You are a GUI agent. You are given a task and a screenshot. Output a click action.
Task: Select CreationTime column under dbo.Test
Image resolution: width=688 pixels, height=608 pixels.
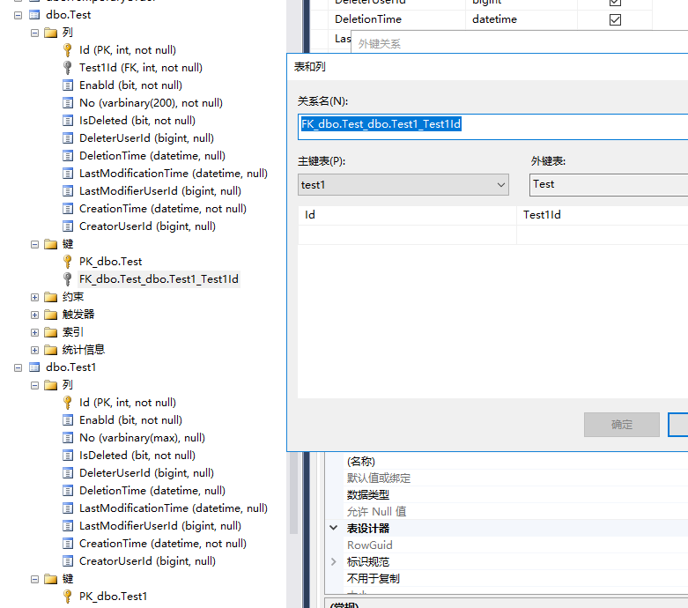(x=163, y=209)
